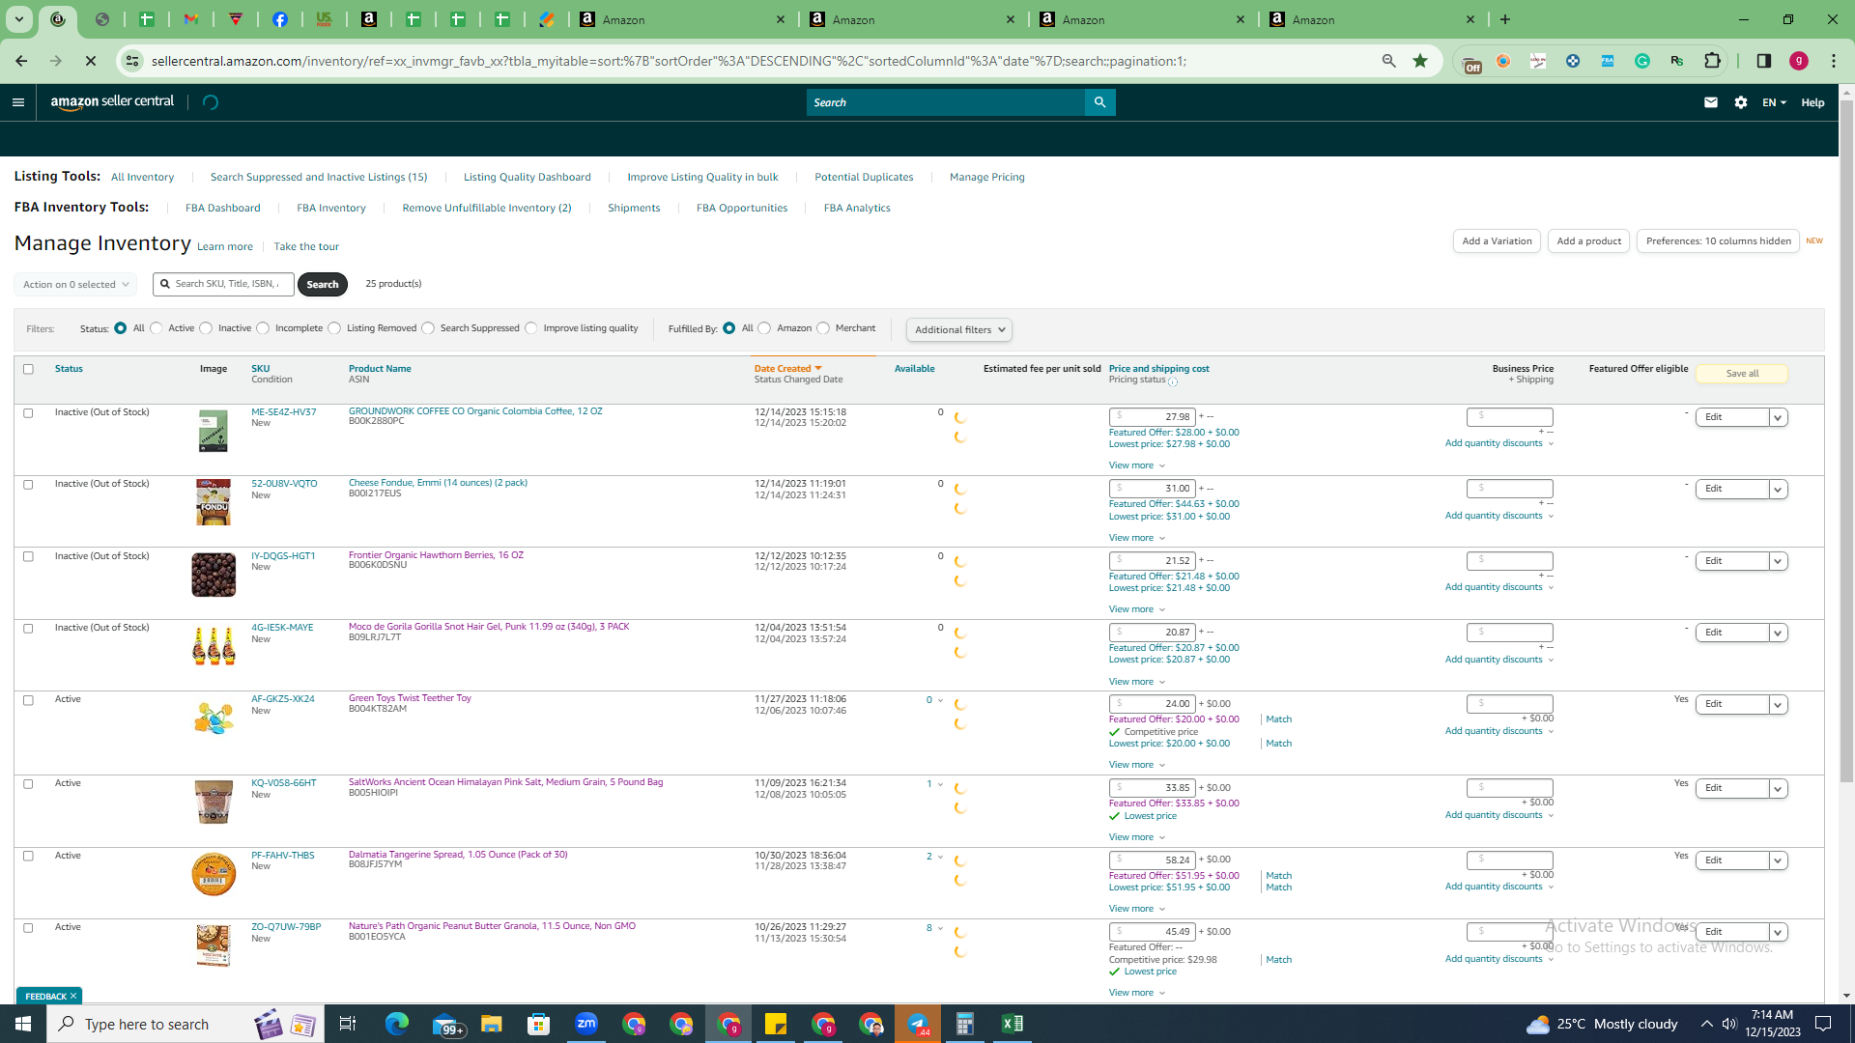The width and height of the screenshot is (1855, 1043).
Task: Open the browser side panel icon
Action: (1764, 61)
